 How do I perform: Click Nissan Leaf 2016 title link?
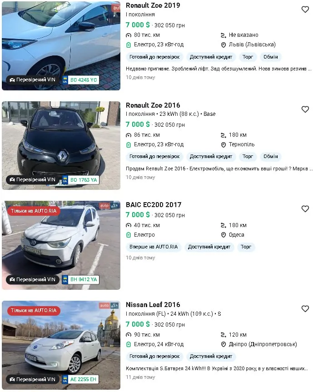[153, 305]
